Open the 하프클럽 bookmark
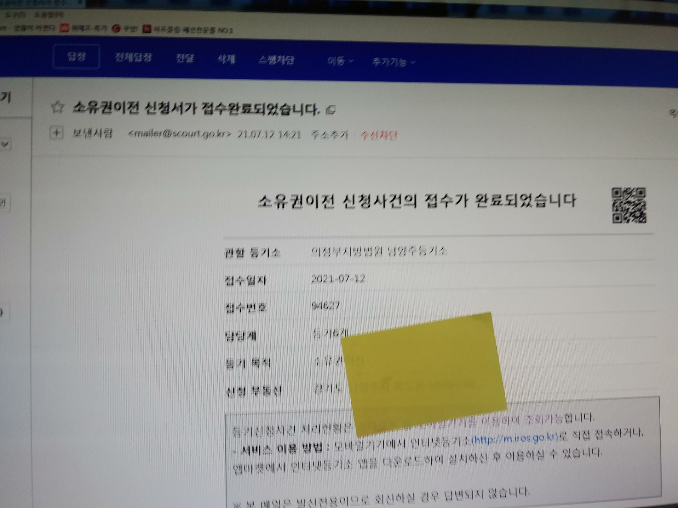678x508 pixels. tap(188, 30)
